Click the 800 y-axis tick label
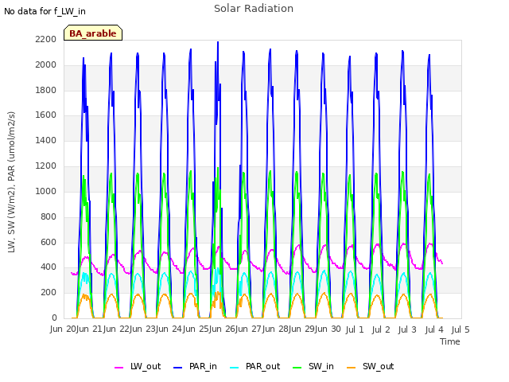 point(49,216)
